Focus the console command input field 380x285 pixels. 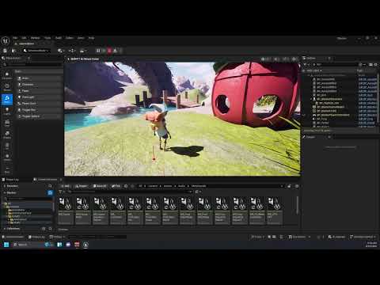[97, 237]
